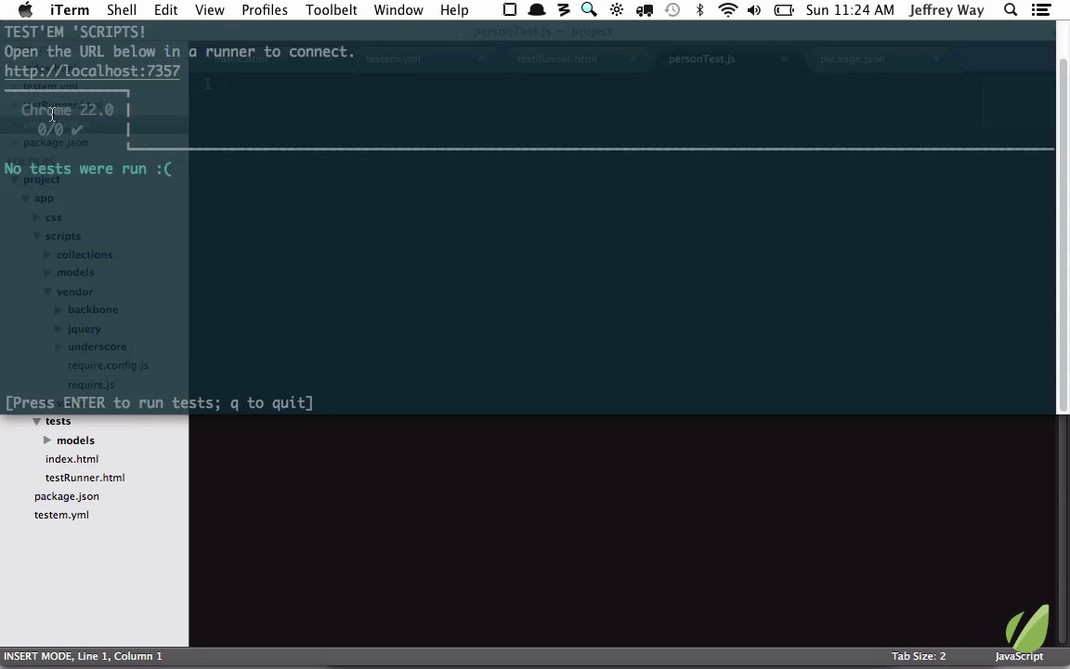Collapse the tests folder arrow
1070x669 pixels.
point(37,421)
